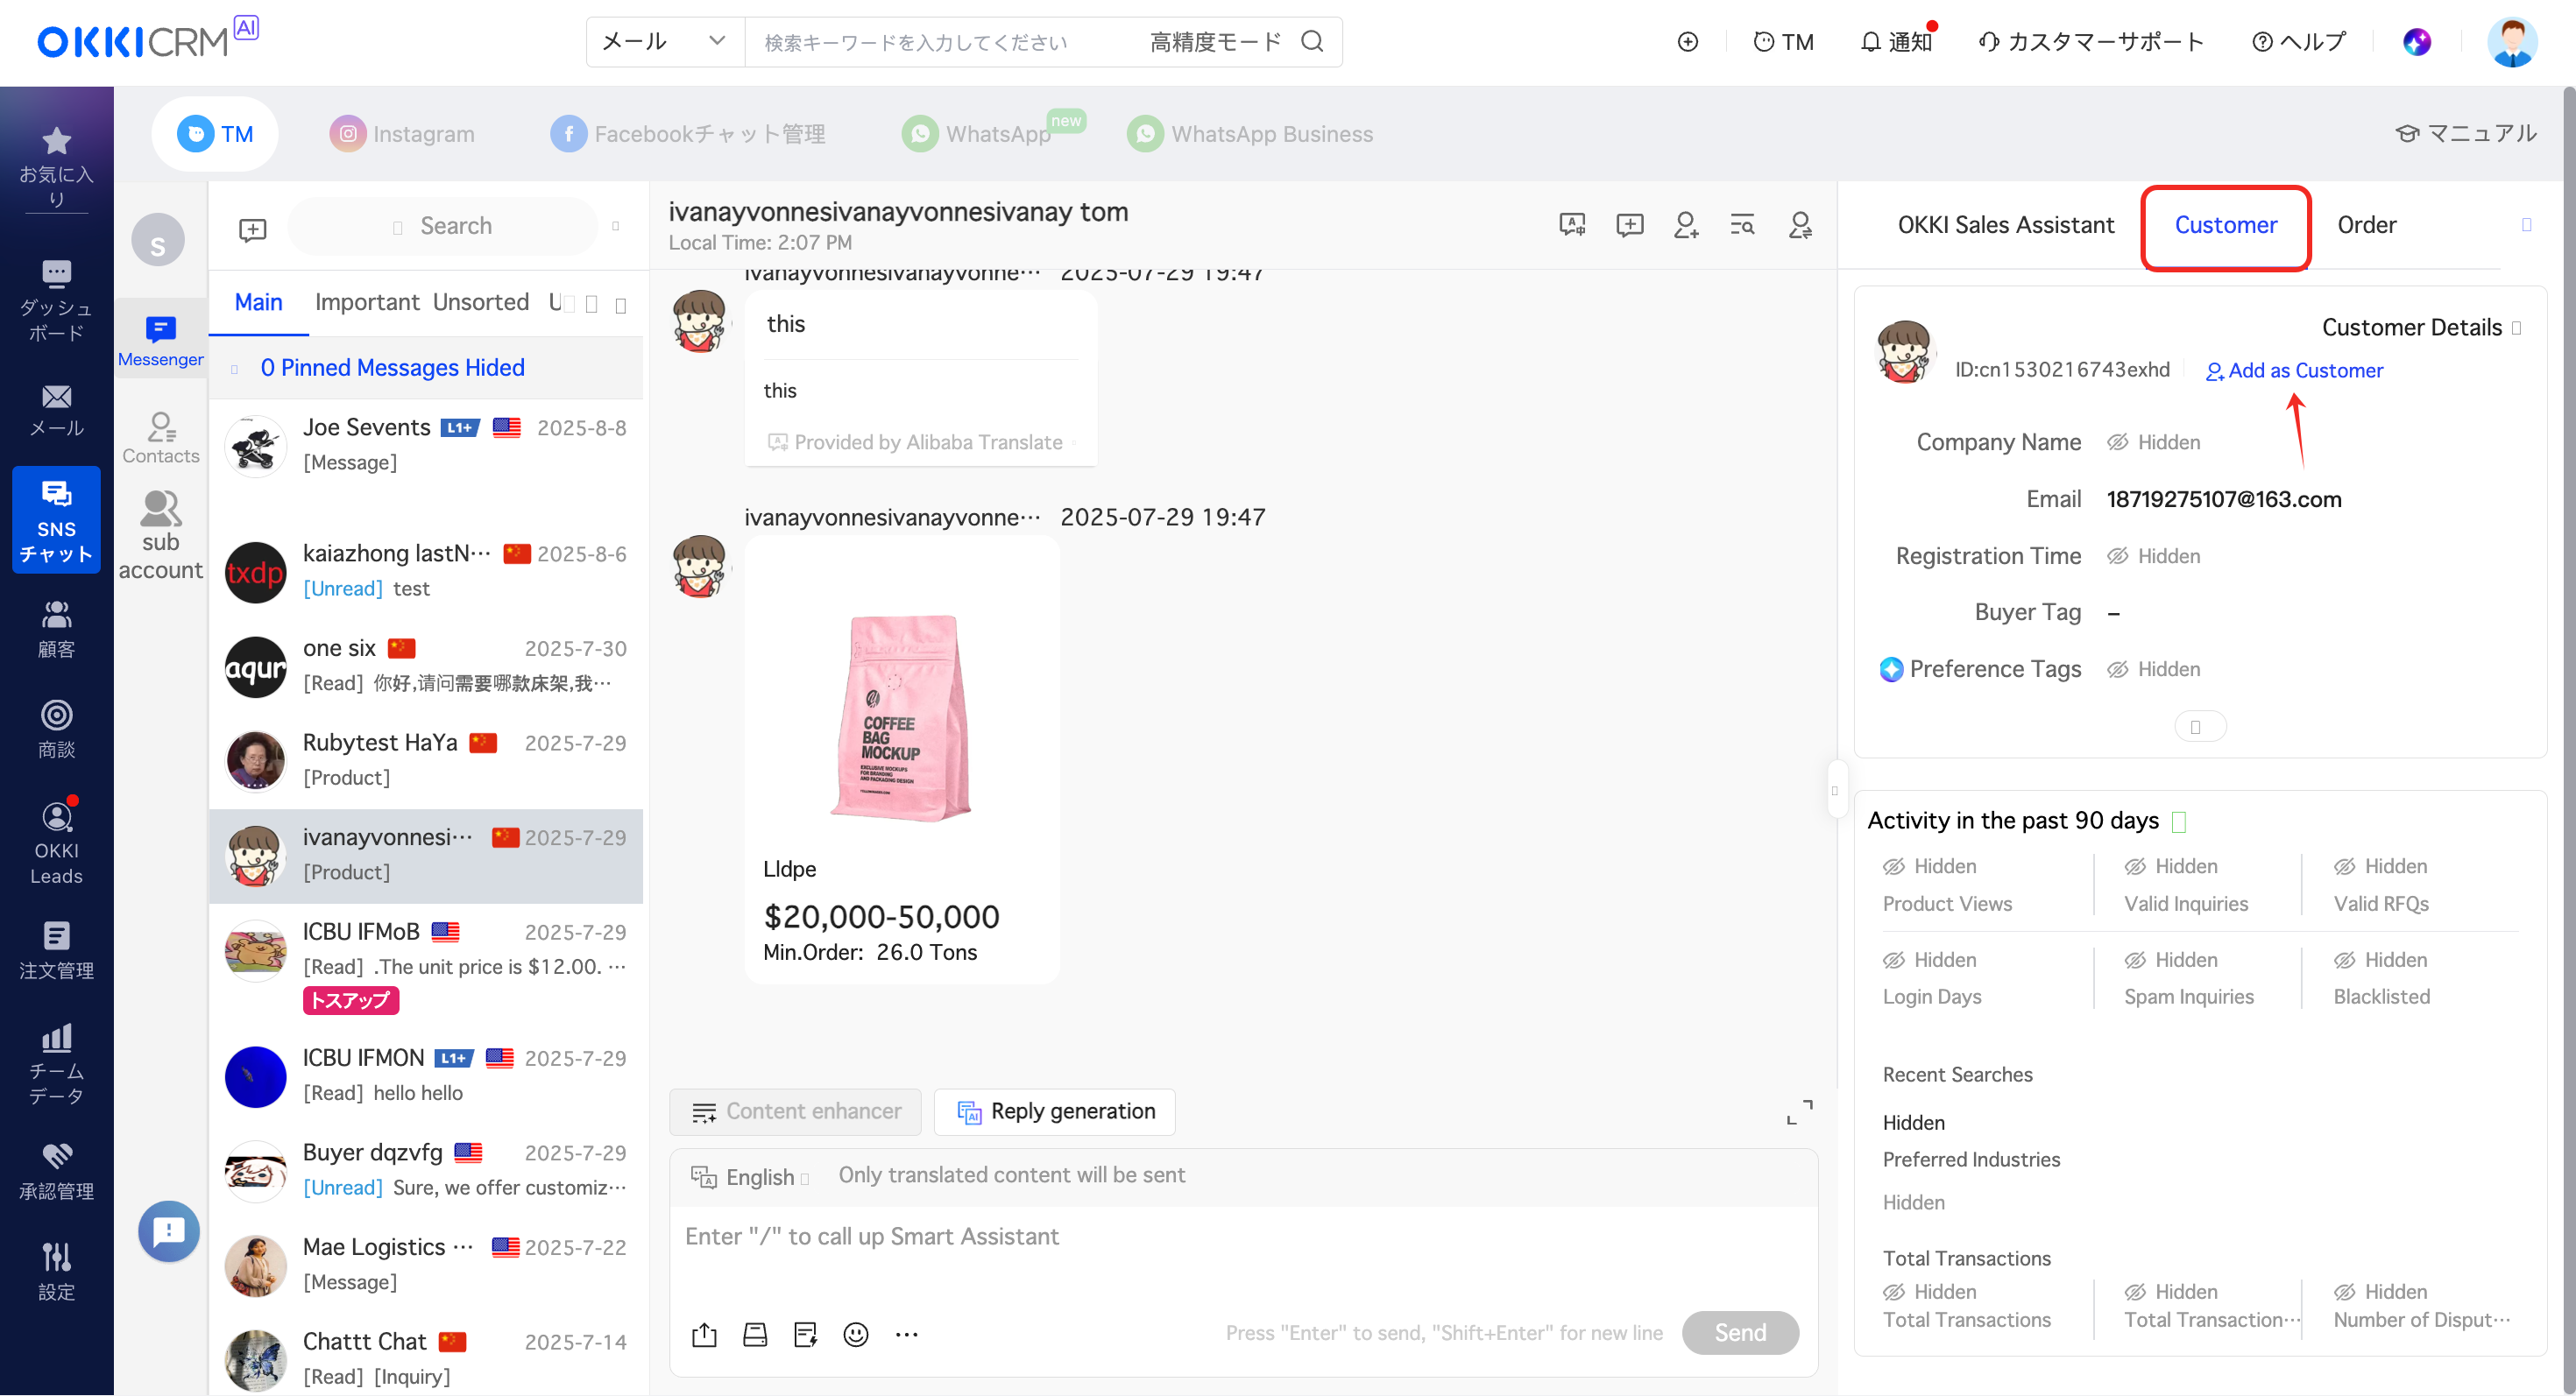Click the blue feedback chat bubble button
The height and width of the screenshot is (1396, 2576).
(168, 1231)
